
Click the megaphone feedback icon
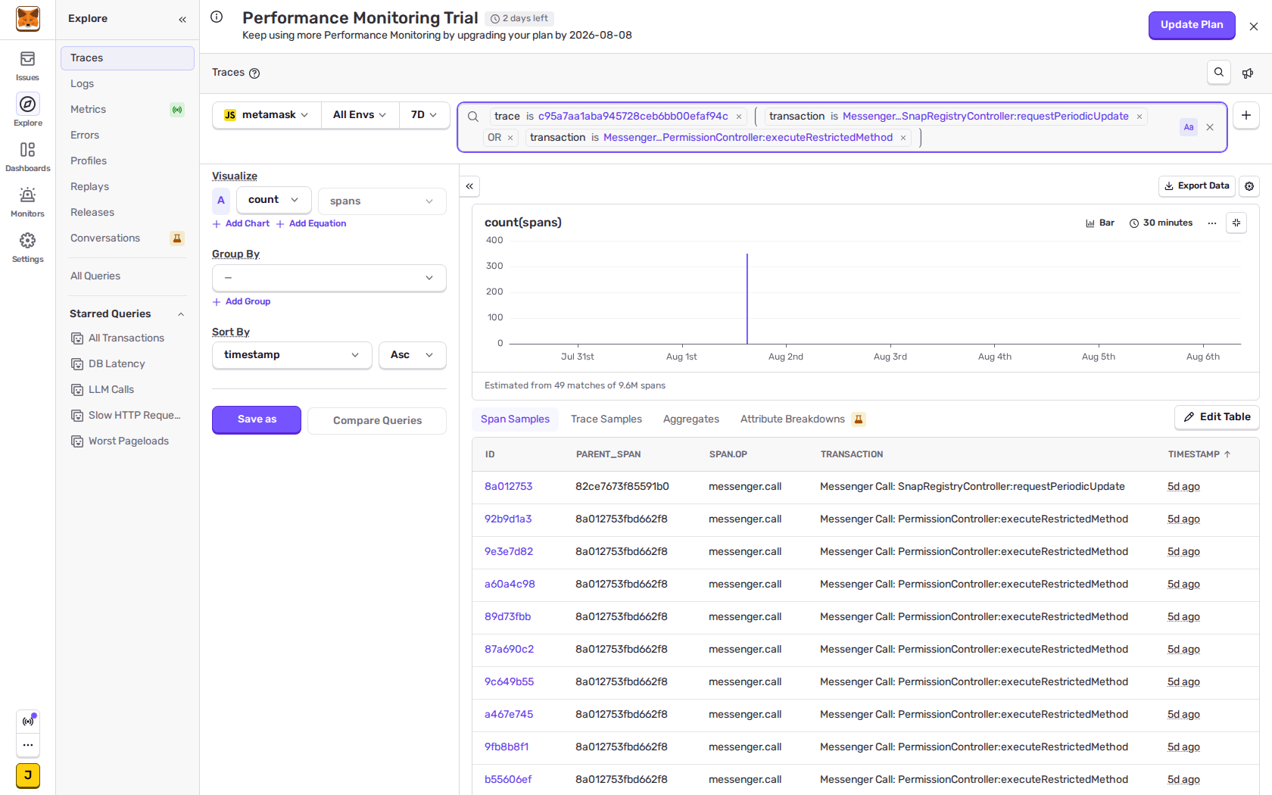[1248, 73]
